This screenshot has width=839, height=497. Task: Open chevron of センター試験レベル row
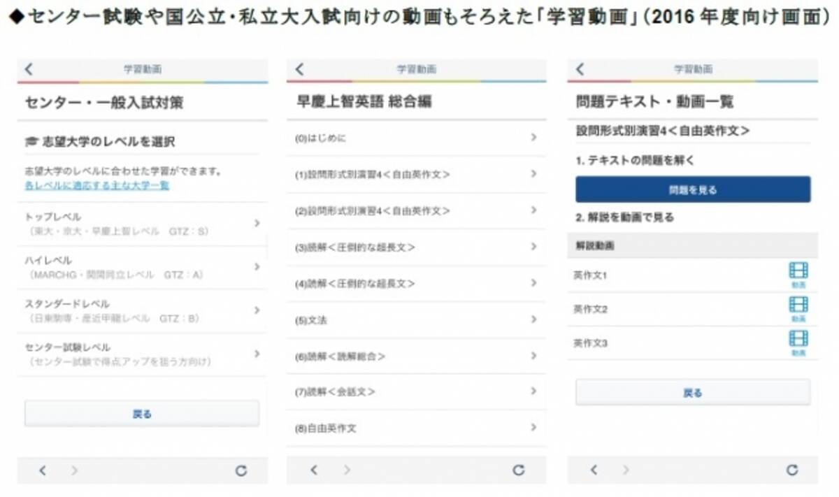257,354
